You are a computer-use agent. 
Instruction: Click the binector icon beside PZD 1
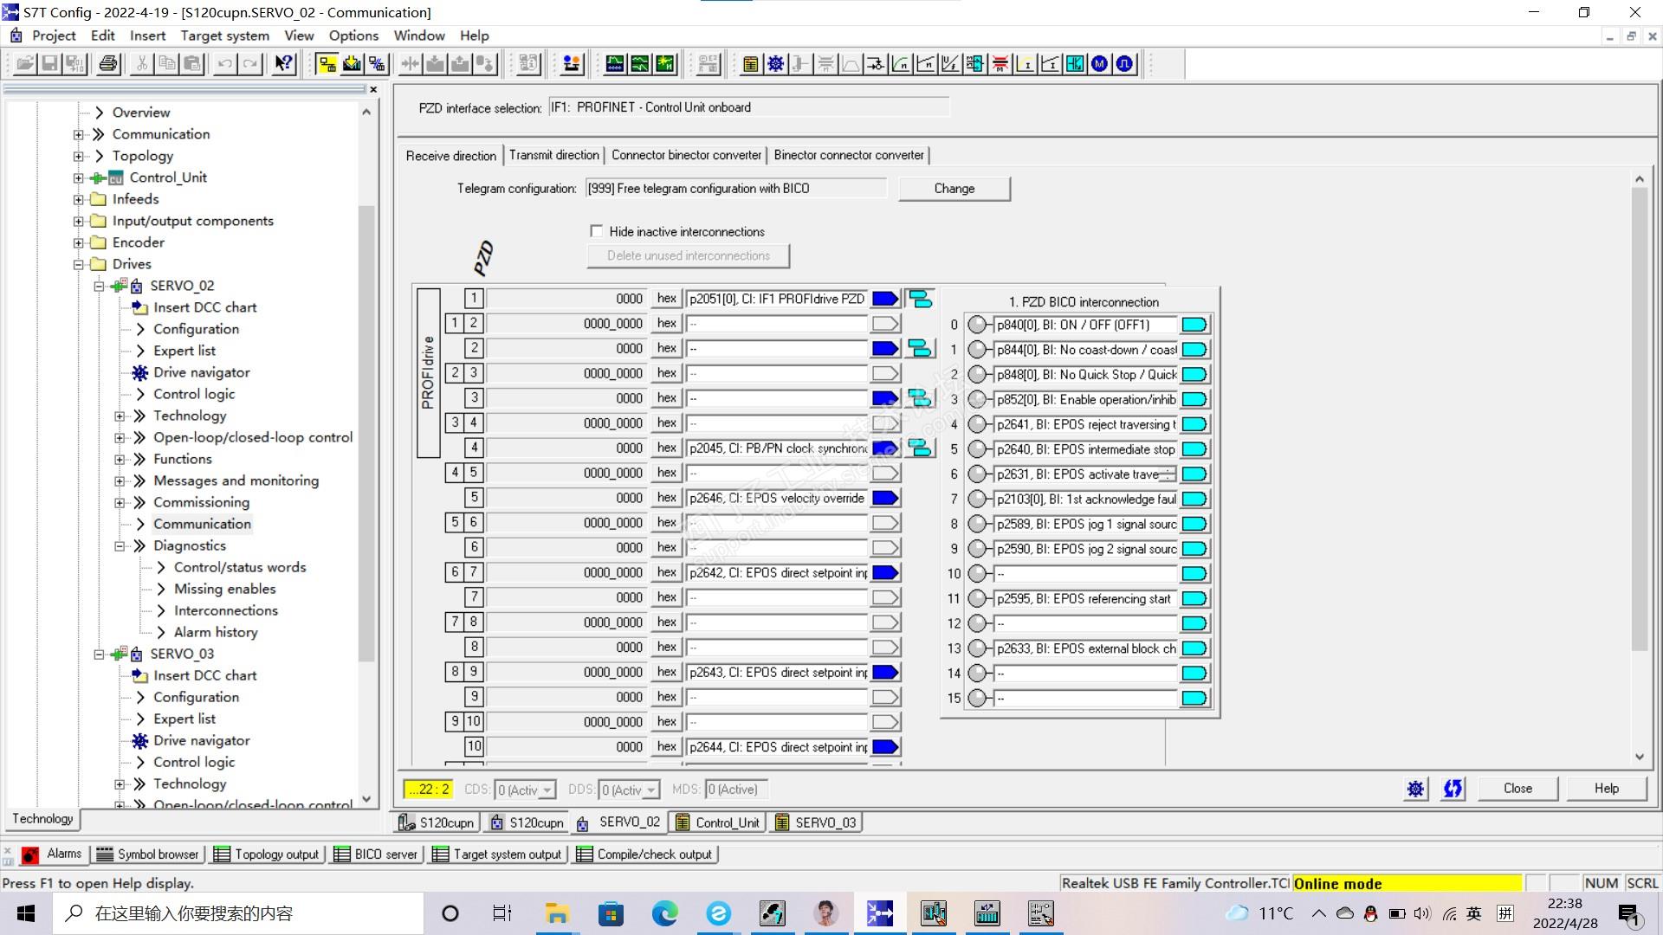point(920,300)
